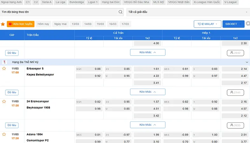Screen dimensions: 250x143
Task: Select Erbaaspor match draw odds 3.41
Action: tap(147, 83)
